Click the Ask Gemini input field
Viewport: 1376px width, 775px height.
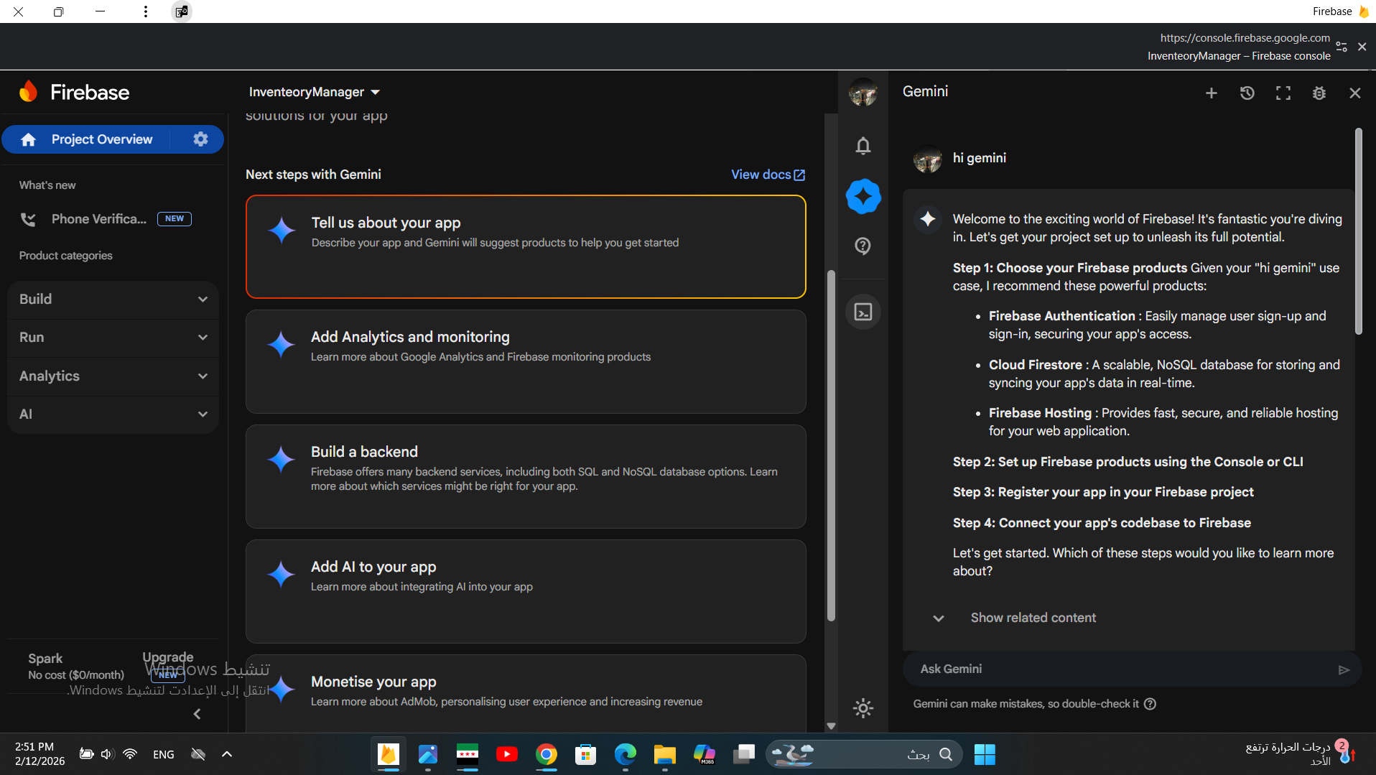point(1120,669)
